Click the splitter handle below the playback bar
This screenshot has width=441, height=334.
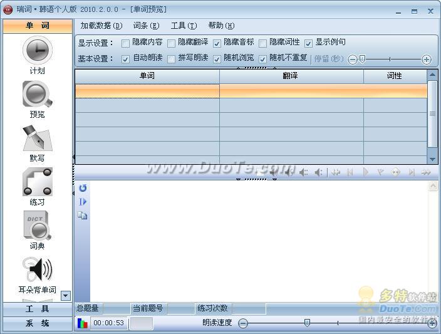256,179
